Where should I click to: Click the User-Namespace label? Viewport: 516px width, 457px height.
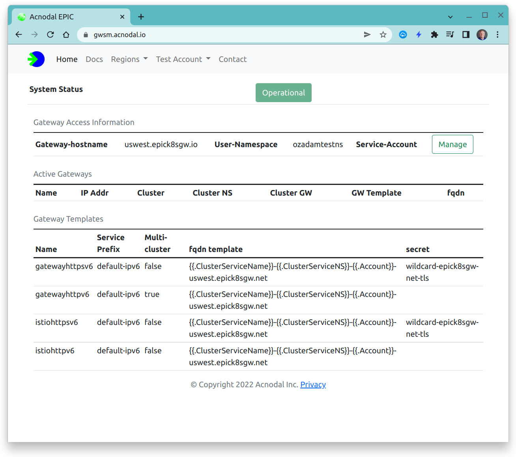[x=246, y=144]
